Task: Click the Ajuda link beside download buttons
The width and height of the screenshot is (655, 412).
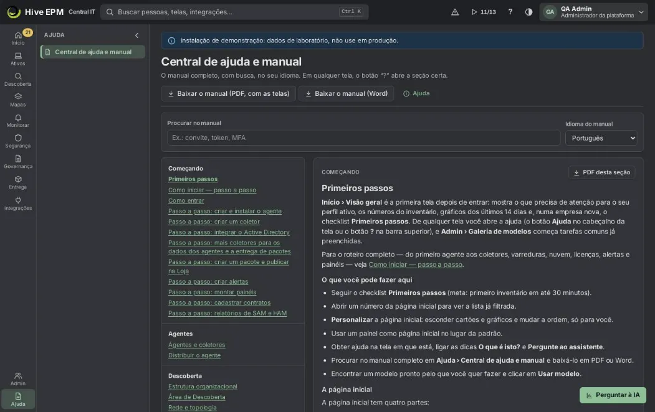Action: point(416,93)
